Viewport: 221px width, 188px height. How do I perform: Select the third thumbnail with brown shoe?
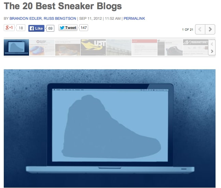point(68,47)
